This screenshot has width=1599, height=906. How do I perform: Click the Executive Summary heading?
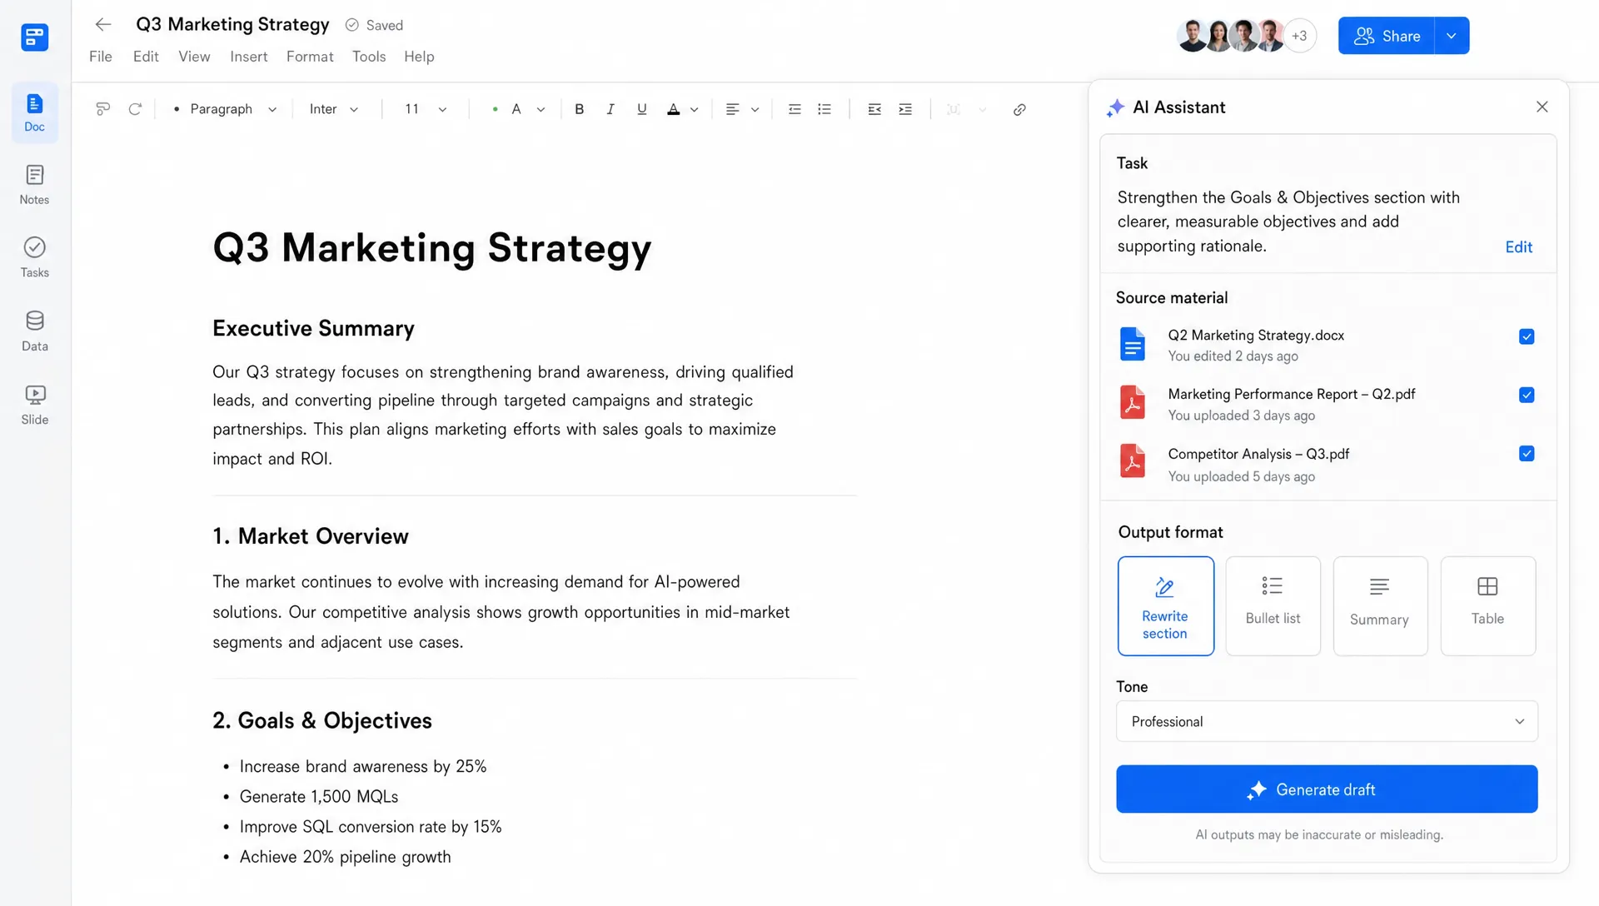313,328
